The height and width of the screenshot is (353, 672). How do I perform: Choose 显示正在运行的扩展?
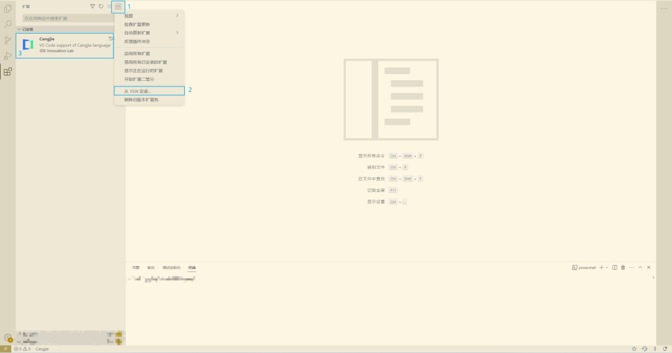pyautogui.click(x=149, y=71)
